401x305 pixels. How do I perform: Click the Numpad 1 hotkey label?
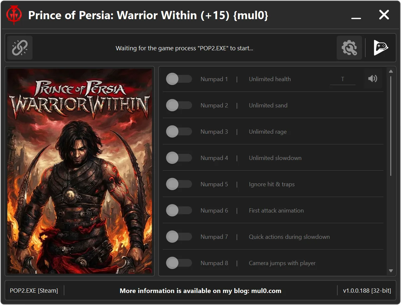click(214, 79)
